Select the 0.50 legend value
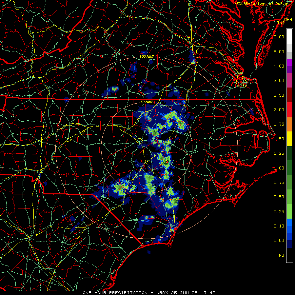The height and width of the screenshot is (295, 295). [x=279, y=197]
